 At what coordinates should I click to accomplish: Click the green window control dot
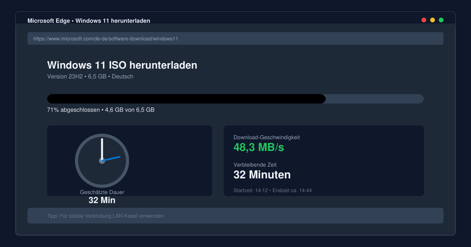click(x=441, y=20)
